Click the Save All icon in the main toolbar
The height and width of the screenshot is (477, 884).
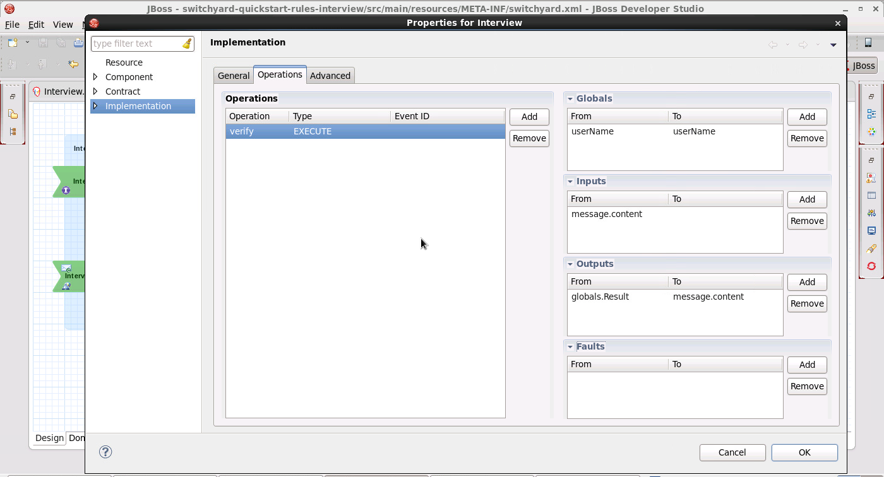61,43
